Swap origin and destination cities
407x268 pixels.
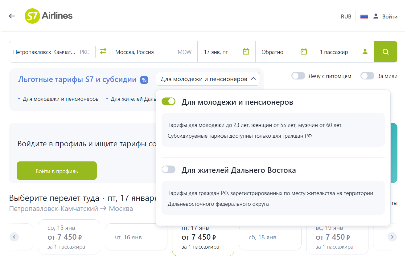click(103, 51)
